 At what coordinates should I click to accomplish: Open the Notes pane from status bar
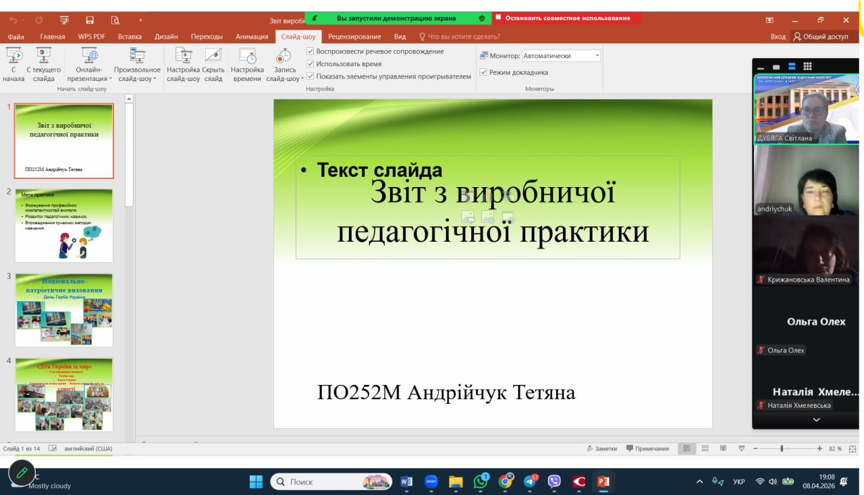coord(601,448)
